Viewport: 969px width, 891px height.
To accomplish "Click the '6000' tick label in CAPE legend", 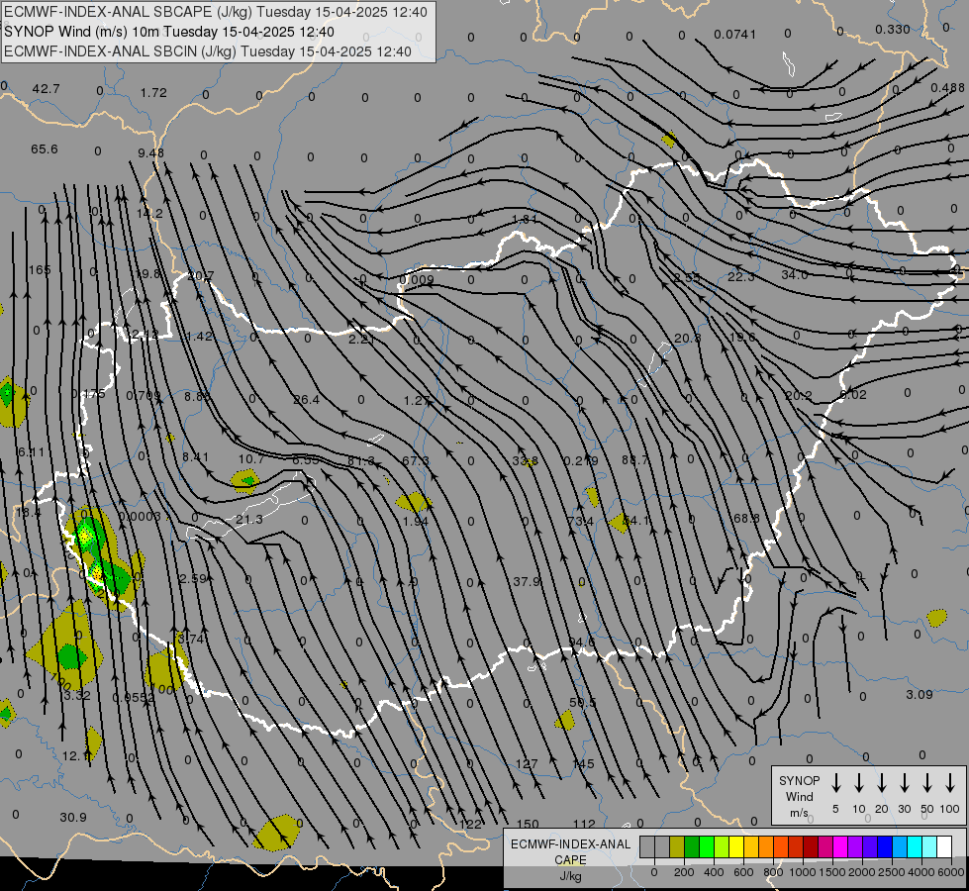I will [x=951, y=872].
